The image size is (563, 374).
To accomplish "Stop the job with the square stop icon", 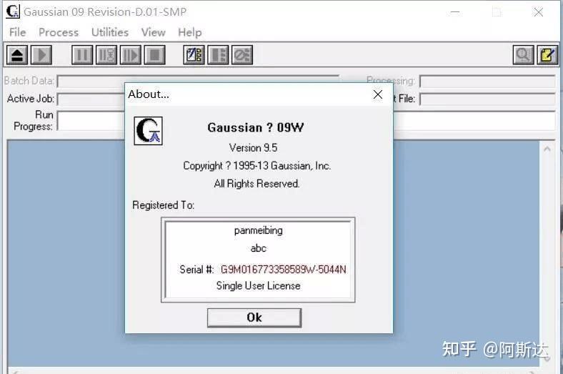I will tap(155, 55).
